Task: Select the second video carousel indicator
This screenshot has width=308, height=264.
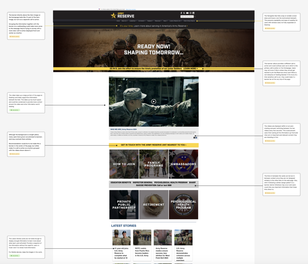Action: pos(196,138)
